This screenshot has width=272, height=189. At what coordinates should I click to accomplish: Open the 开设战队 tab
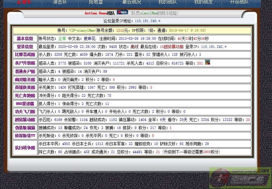239,2
